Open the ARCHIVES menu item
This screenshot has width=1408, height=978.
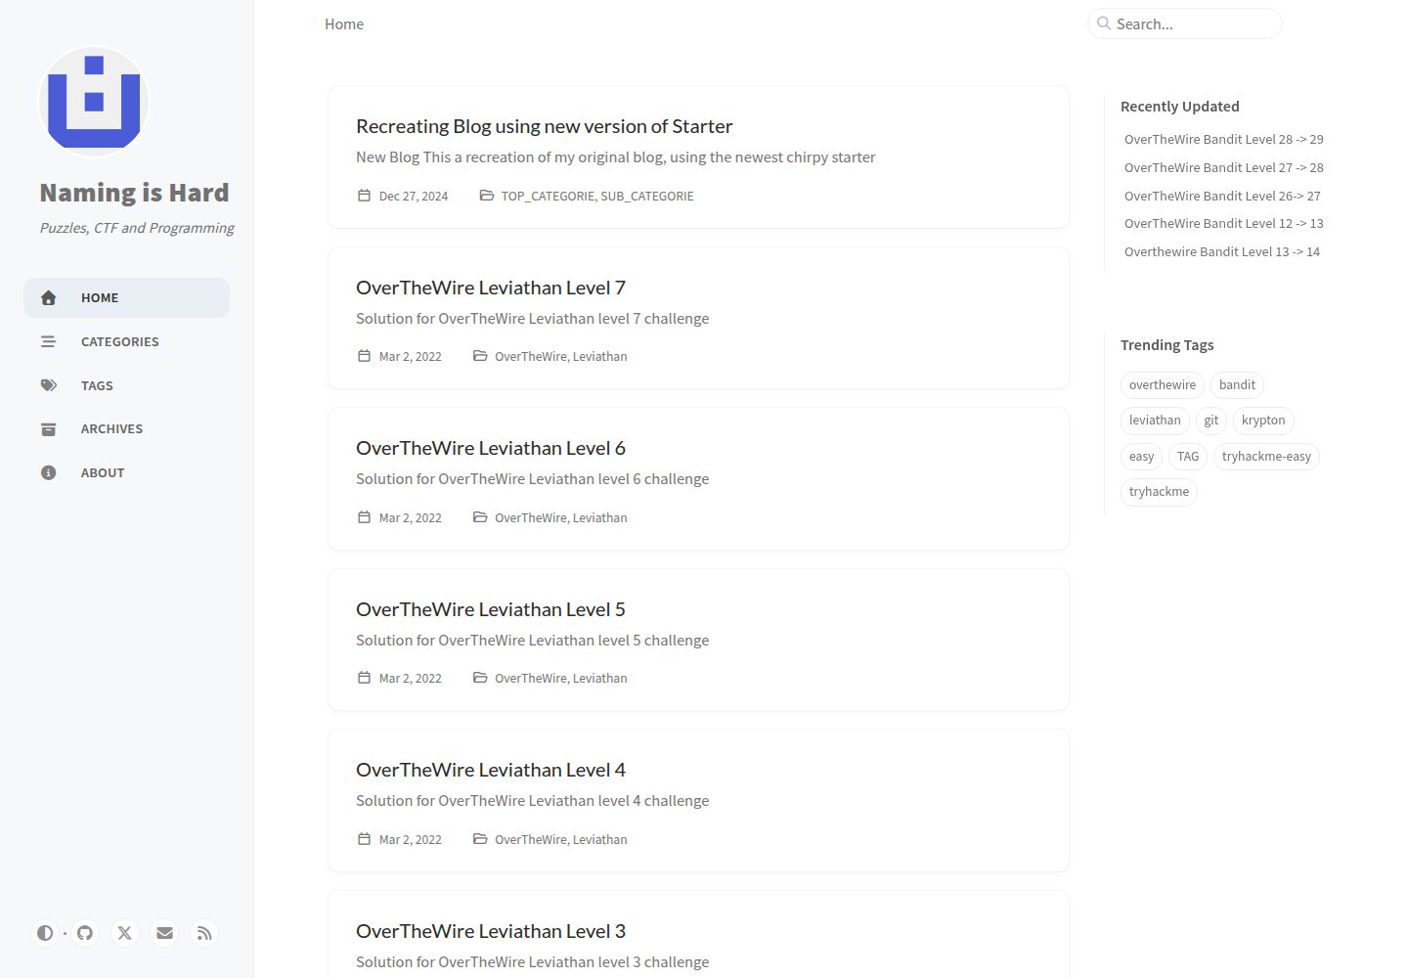[126, 428]
